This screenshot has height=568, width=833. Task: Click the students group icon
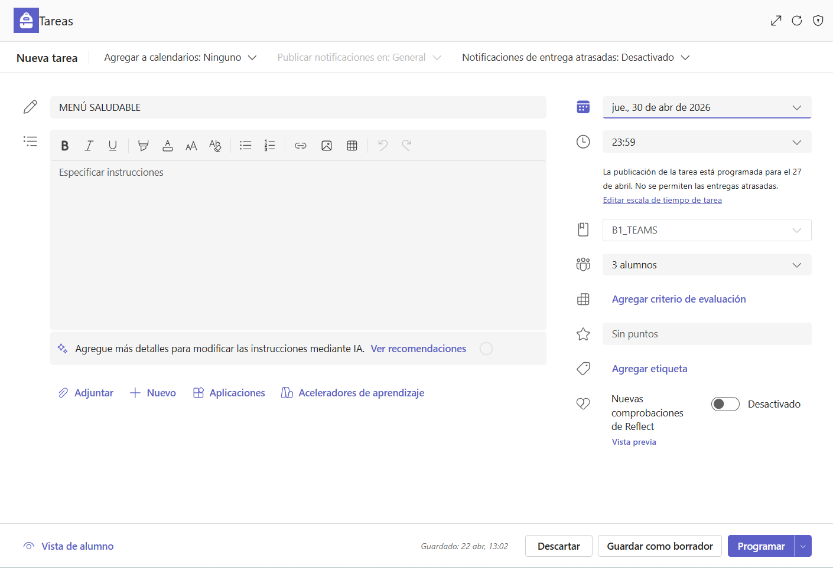coord(583,264)
